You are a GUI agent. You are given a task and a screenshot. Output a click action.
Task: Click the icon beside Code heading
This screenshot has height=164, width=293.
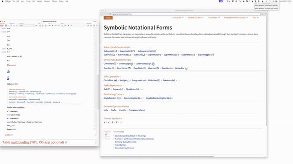[12, 135]
